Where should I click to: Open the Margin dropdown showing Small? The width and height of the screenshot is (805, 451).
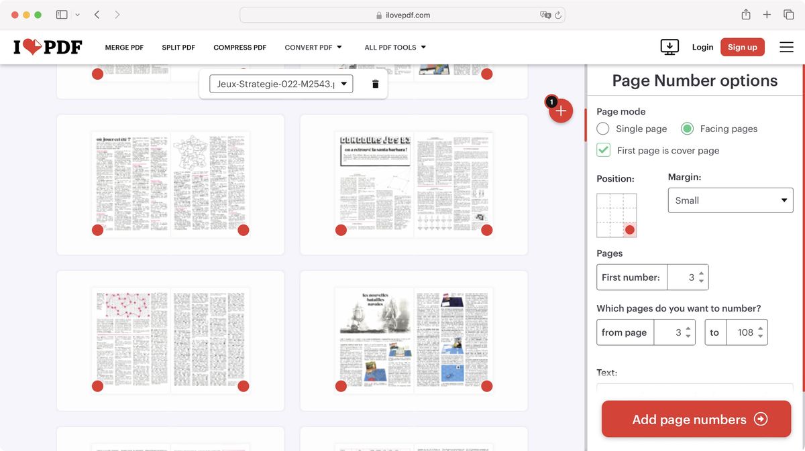tap(730, 200)
